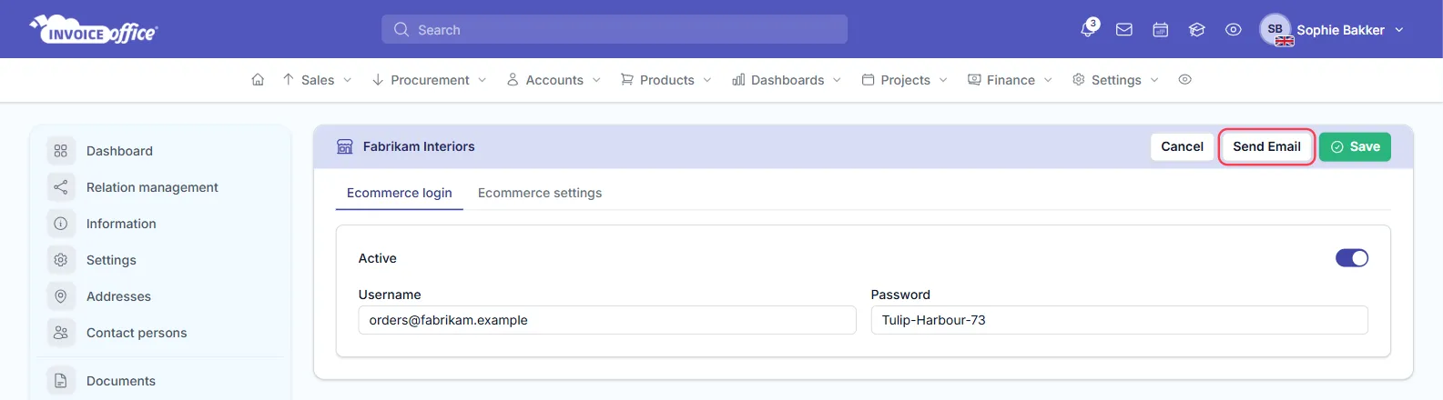Click the Cancel button
The image size is (1443, 400).
tap(1182, 146)
